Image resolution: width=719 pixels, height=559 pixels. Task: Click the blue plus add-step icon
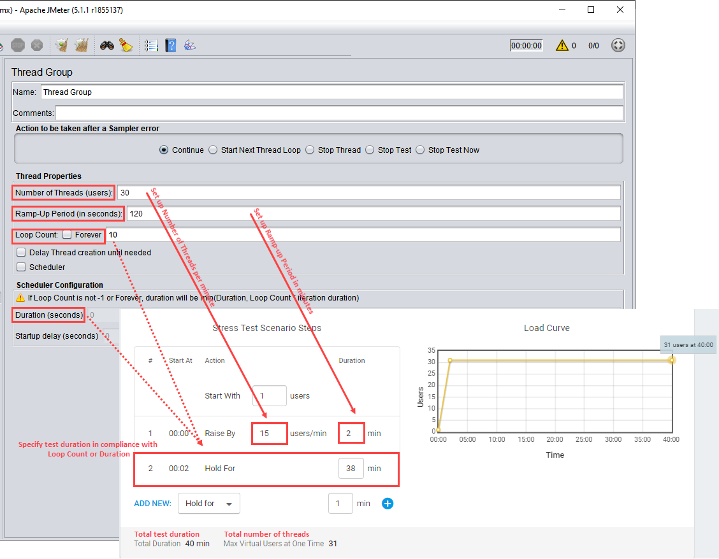pyautogui.click(x=388, y=504)
